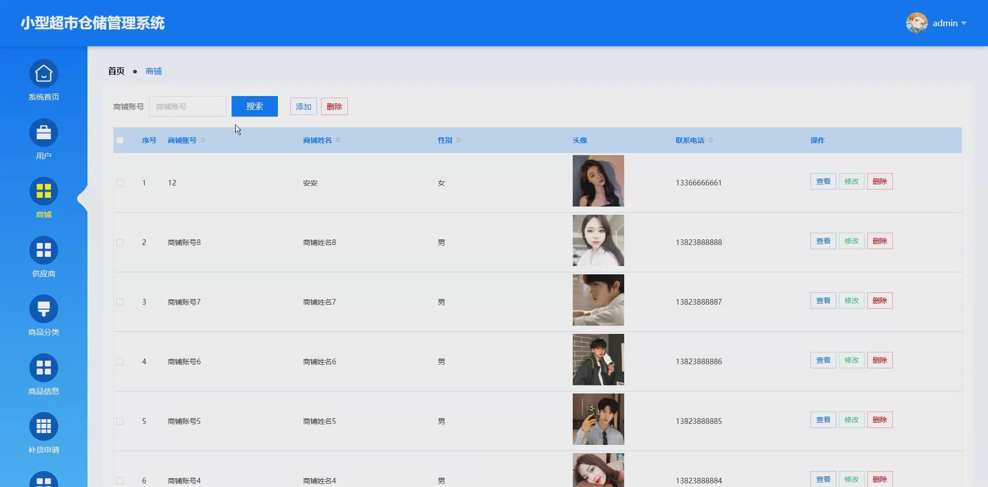Click the 商铺 breadcrumb link
This screenshot has height=487, width=988.
[153, 71]
